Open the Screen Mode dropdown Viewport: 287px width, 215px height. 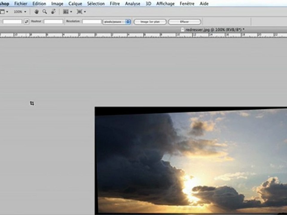point(81,12)
